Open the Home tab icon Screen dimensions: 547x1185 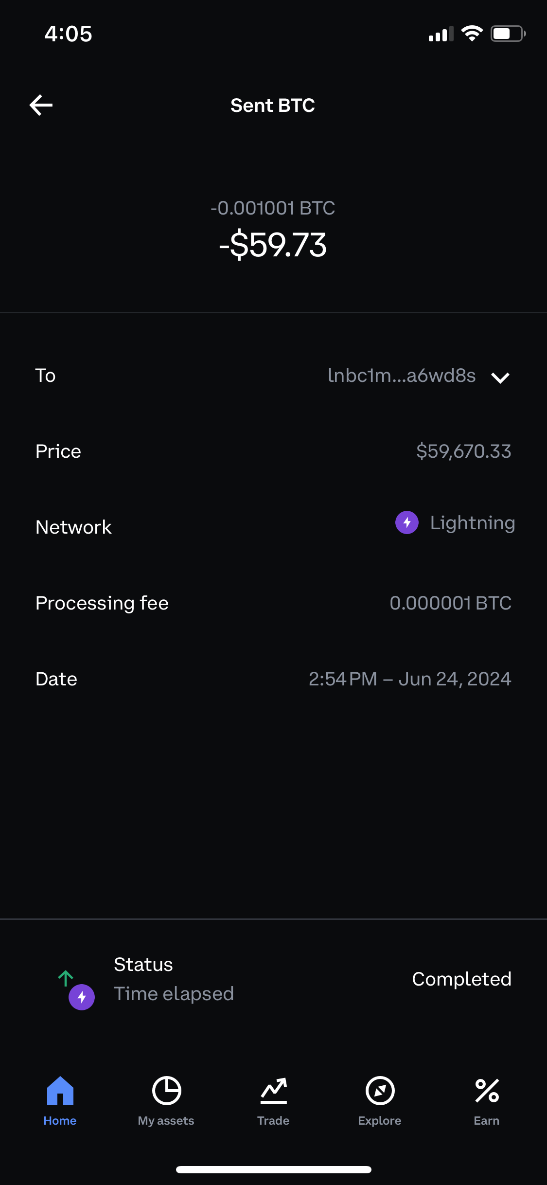pos(60,1091)
